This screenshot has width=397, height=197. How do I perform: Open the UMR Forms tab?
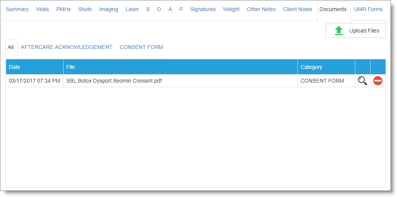tap(368, 9)
